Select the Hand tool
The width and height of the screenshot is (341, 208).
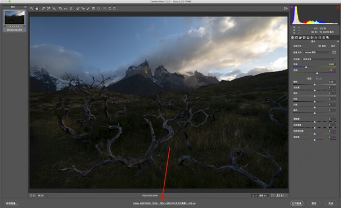point(37,9)
